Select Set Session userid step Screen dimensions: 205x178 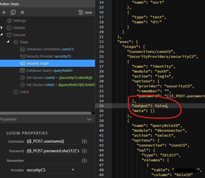tap(59, 77)
